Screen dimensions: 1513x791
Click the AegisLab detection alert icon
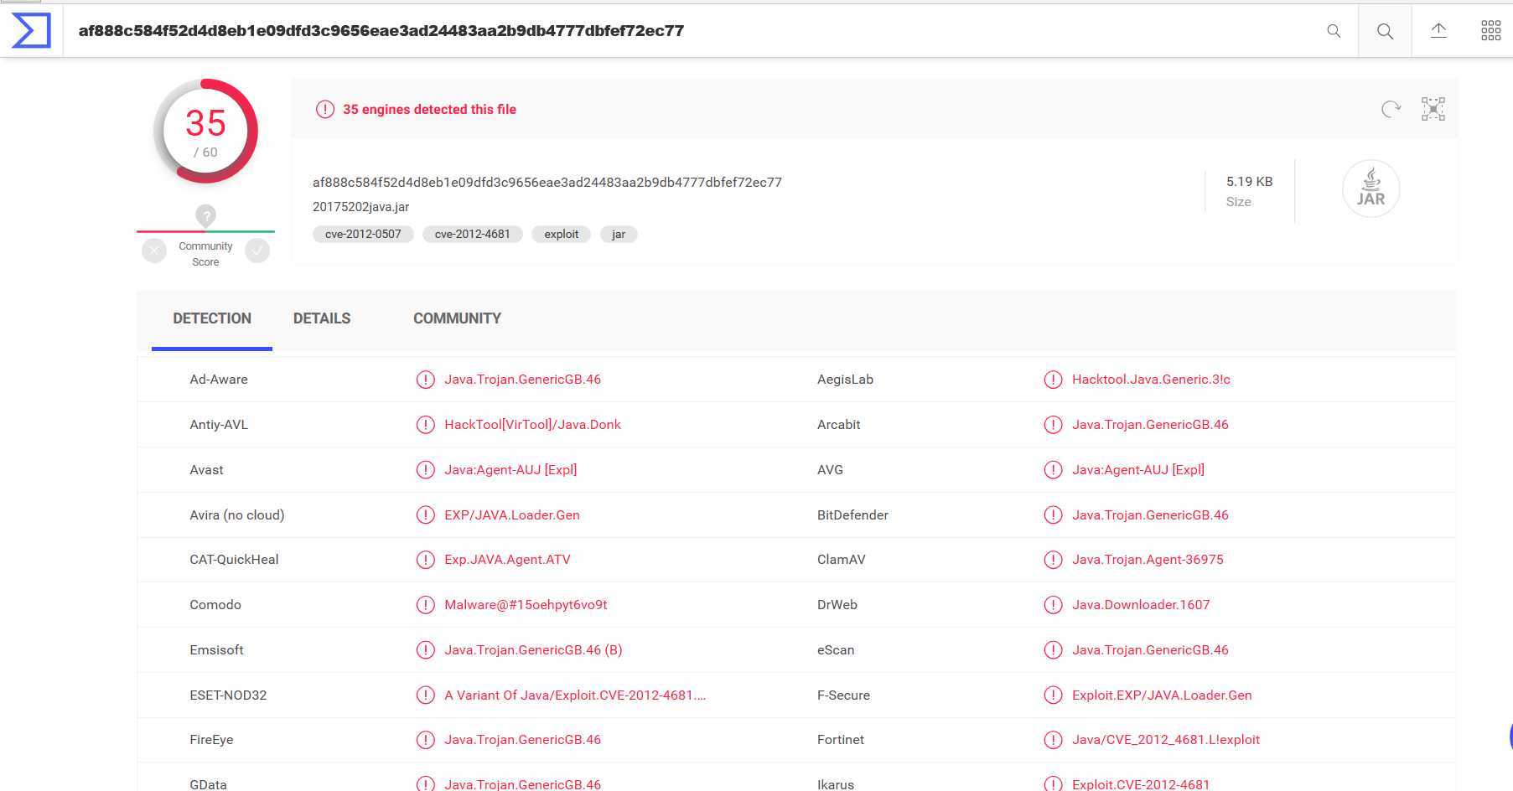(1053, 380)
